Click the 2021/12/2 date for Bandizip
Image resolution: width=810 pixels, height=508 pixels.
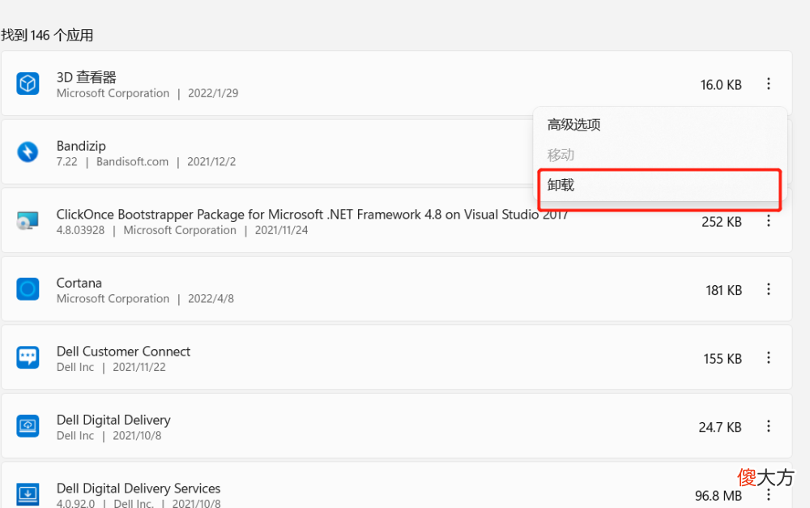(211, 162)
